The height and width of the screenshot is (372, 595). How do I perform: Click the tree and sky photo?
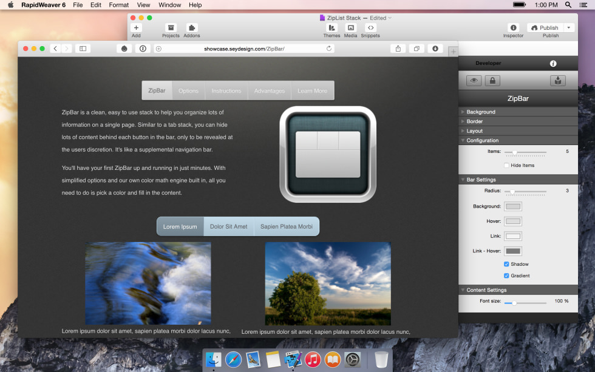(x=328, y=283)
